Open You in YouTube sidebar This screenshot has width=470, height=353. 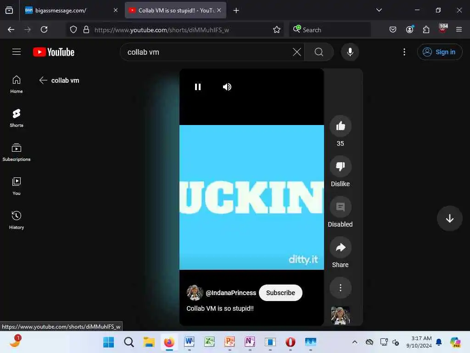pyautogui.click(x=17, y=187)
